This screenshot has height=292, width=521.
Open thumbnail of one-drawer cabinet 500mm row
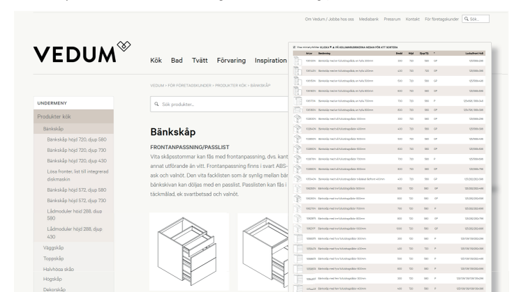(x=298, y=81)
